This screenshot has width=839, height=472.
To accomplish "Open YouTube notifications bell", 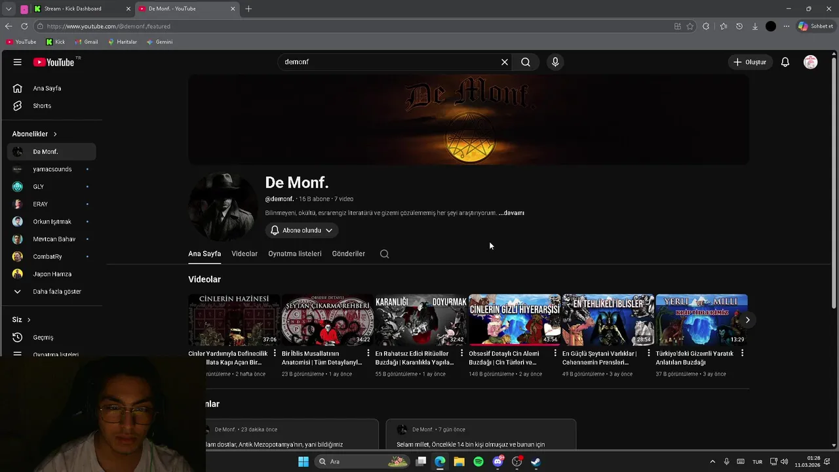I will click(785, 62).
